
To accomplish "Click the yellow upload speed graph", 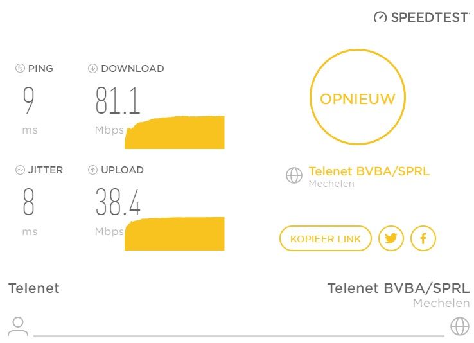I will pos(175,234).
